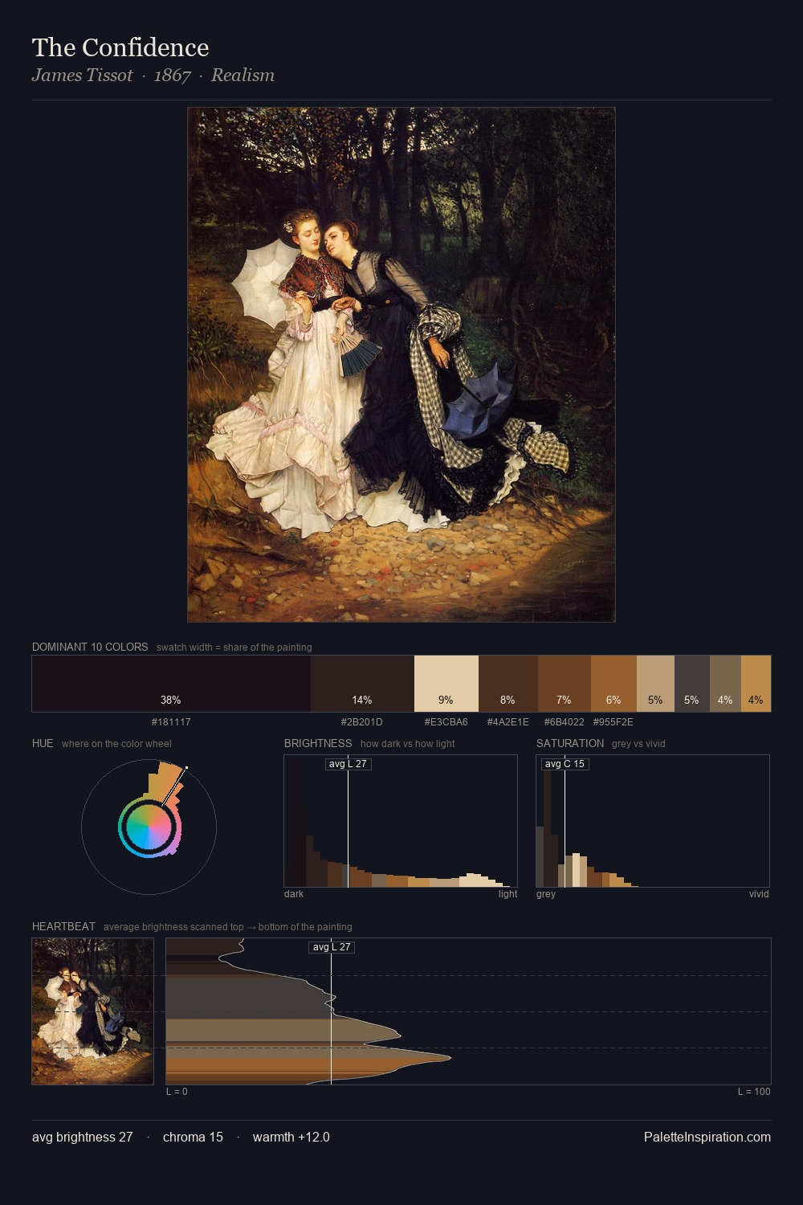Click the hex code #2B201D text

tap(362, 721)
